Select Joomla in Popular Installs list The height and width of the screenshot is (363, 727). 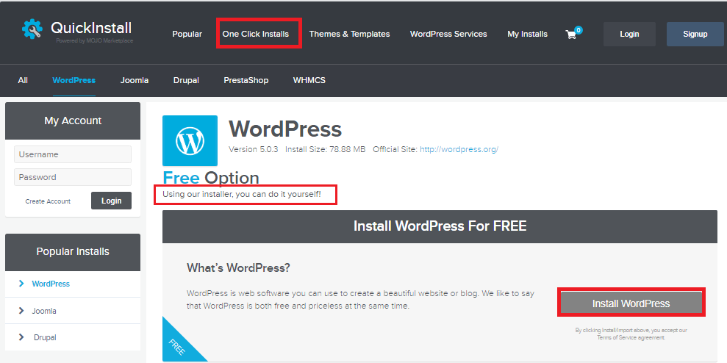(x=44, y=311)
